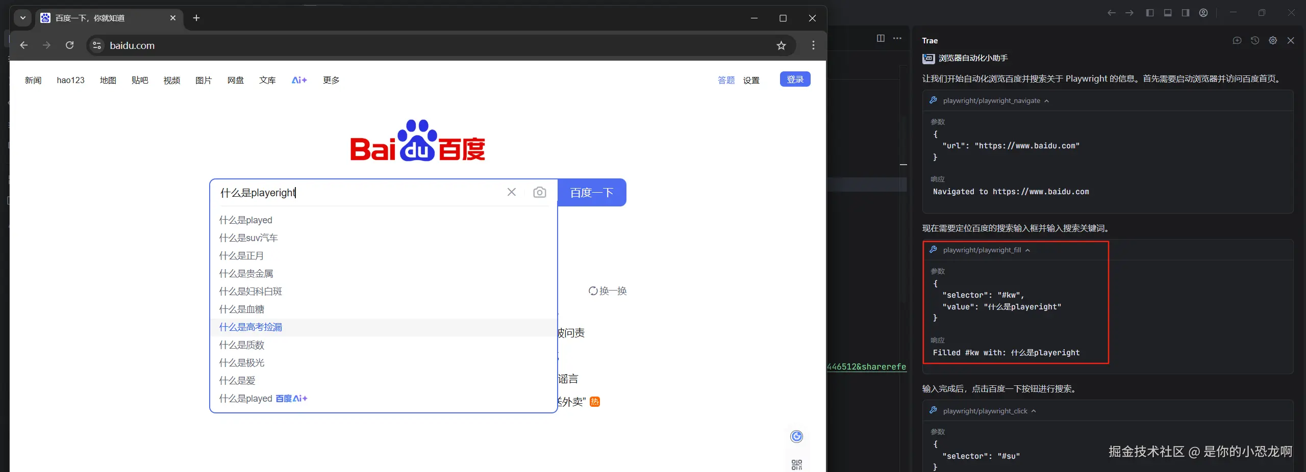Open the Trae account profile icon
Screen dimensions: 1306x472
(1203, 13)
